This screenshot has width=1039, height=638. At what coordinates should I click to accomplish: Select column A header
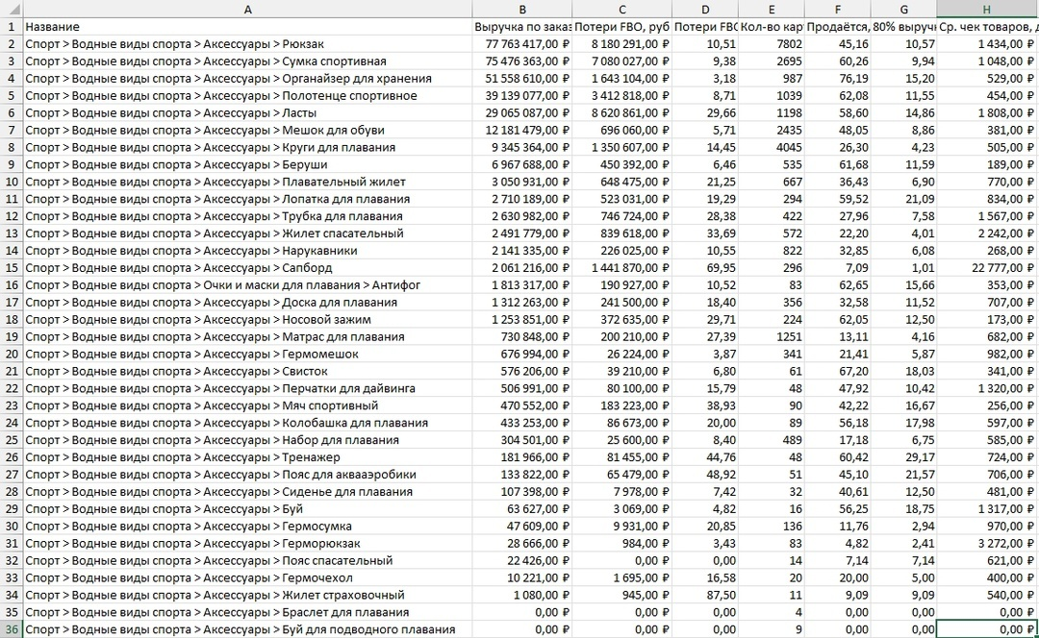[x=248, y=10]
